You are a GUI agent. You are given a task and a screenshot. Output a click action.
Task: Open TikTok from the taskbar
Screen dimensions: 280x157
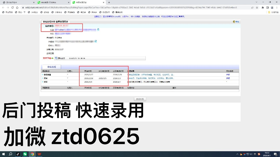click(x=18, y=154)
